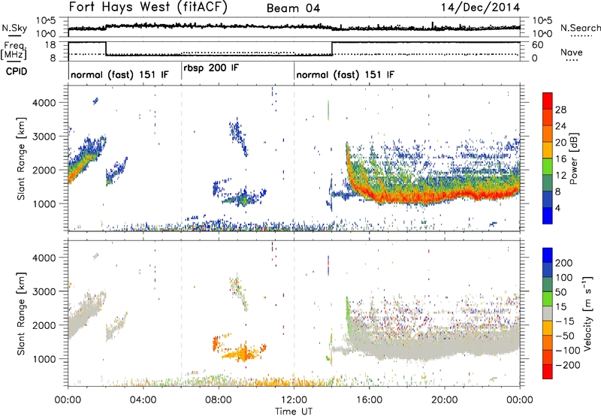The width and height of the screenshot is (601, 416).
Task: Click the "16:00" time axis tick label
Action: point(369,400)
